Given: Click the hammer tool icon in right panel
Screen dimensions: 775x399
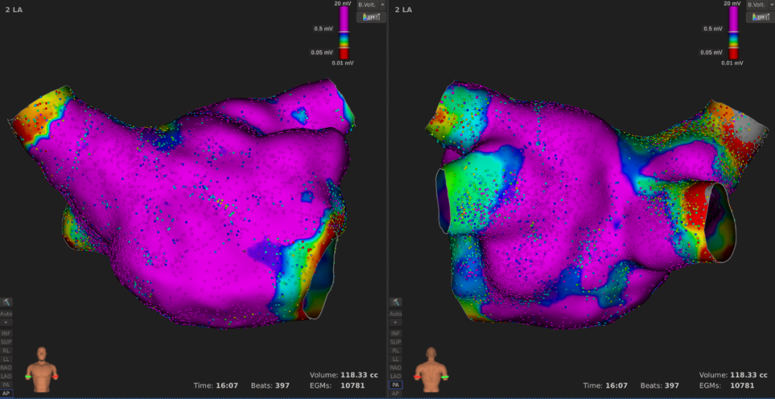Looking at the screenshot, I should [395, 303].
